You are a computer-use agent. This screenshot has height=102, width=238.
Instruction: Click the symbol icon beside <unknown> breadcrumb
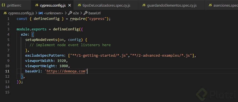coord(41,13)
